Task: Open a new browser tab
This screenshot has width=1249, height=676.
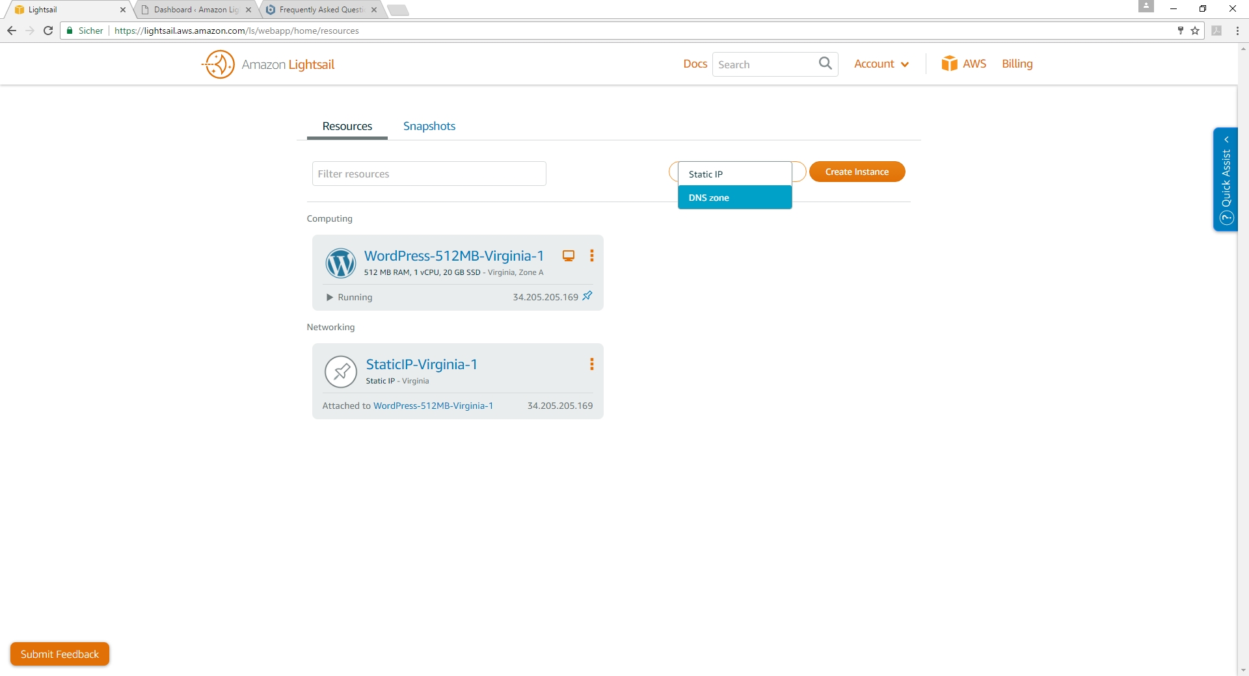Action: 397,10
